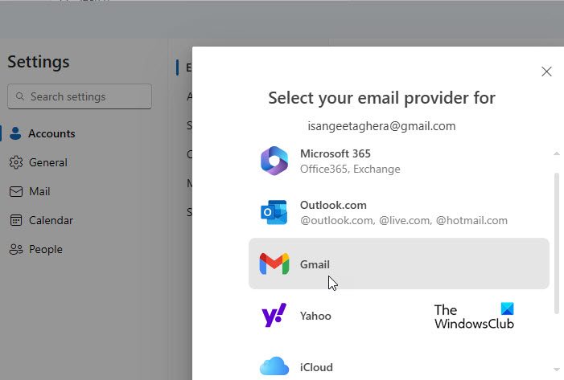The height and width of the screenshot is (380, 564).
Task: Click the Microsoft 365 logo icon
Action: pyautogui.click(x=274, y=161)
